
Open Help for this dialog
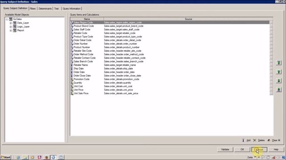[276, 149]
